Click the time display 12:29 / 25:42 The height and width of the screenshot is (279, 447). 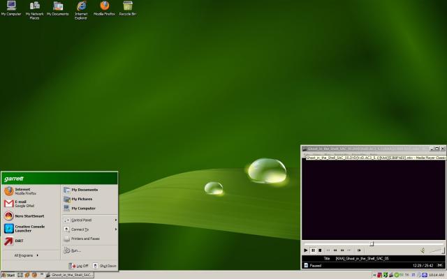tap(423, 265)
